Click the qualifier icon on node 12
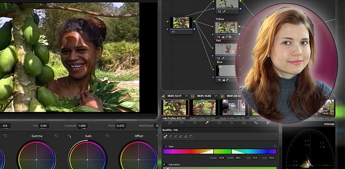 pos(224,11)
